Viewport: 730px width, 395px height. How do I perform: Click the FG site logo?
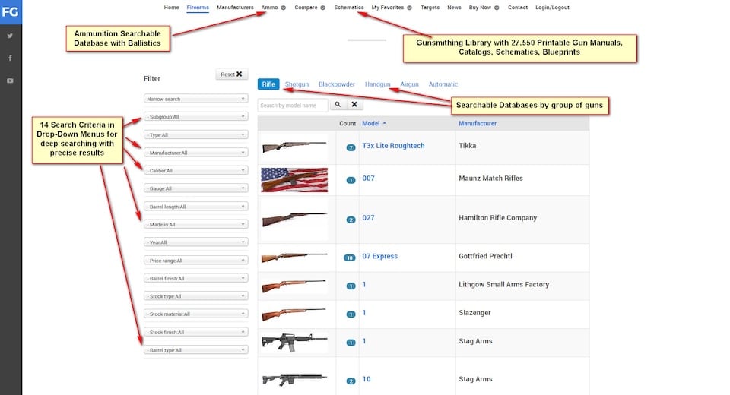tap(11, 12)
